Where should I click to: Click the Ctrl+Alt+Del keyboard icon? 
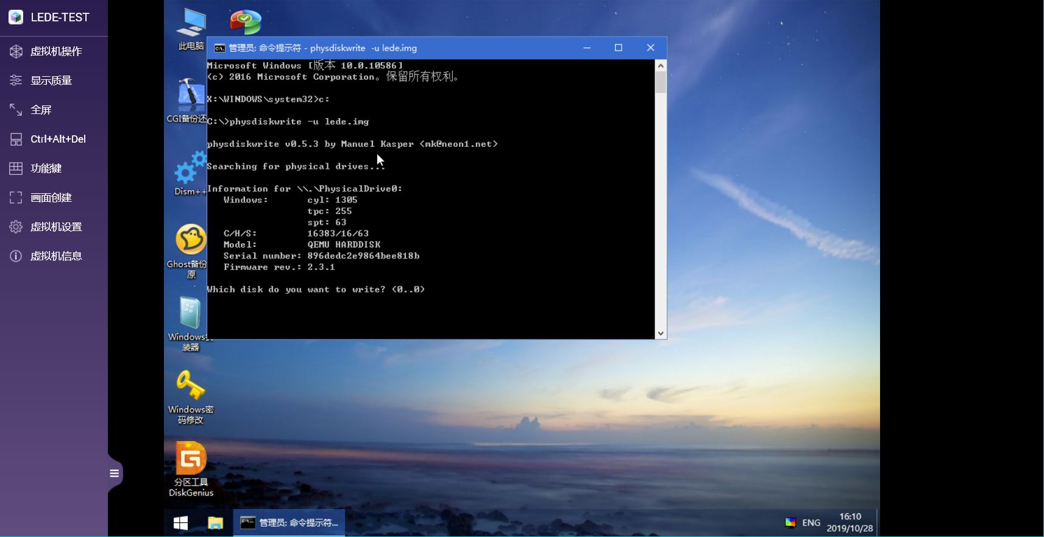16,139
